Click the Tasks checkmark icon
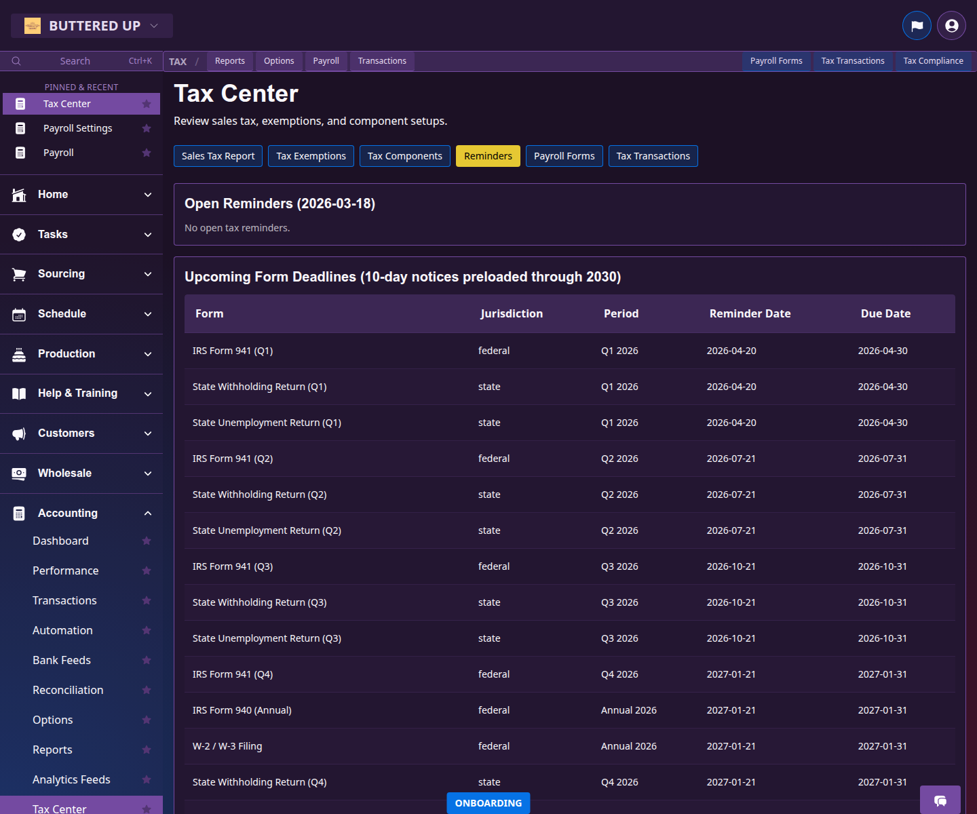 point(19,234)
